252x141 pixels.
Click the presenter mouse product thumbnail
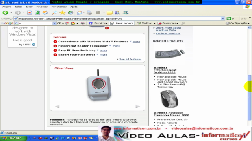pos(169,99)
